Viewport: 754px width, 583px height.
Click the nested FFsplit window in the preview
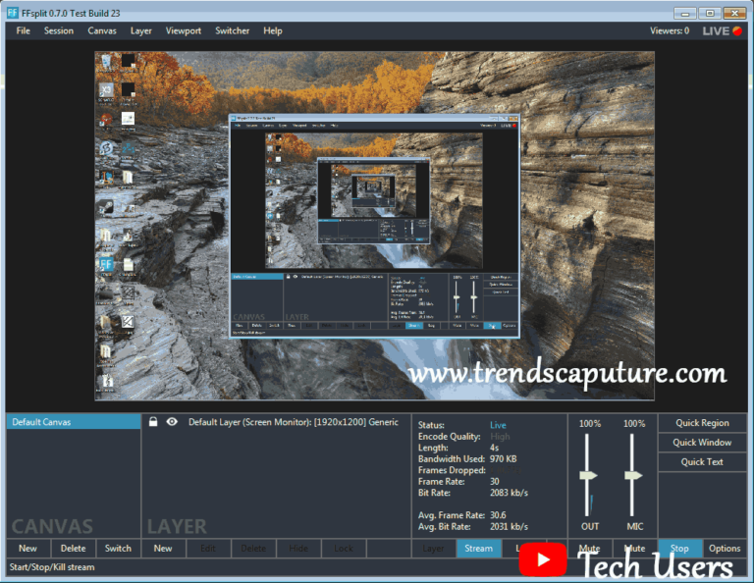374,226
